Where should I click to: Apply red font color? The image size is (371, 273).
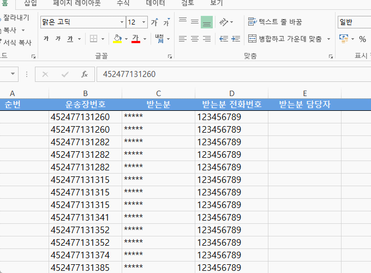tap(136, 39)
